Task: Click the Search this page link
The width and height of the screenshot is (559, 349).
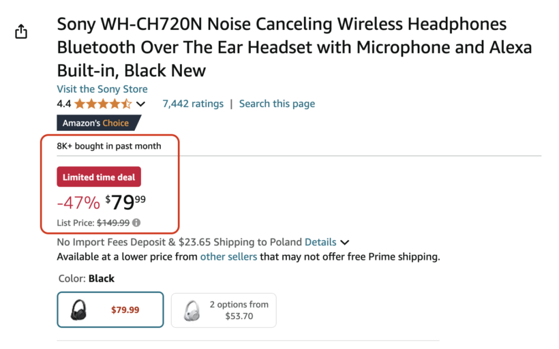Action: click(x=277, y=104)
